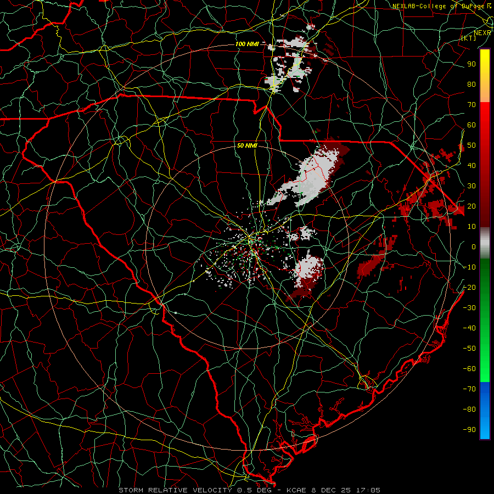Click the '-20' value on velocity scale
The width and height of the screenshot is (494, 494).
pos(469,288)
